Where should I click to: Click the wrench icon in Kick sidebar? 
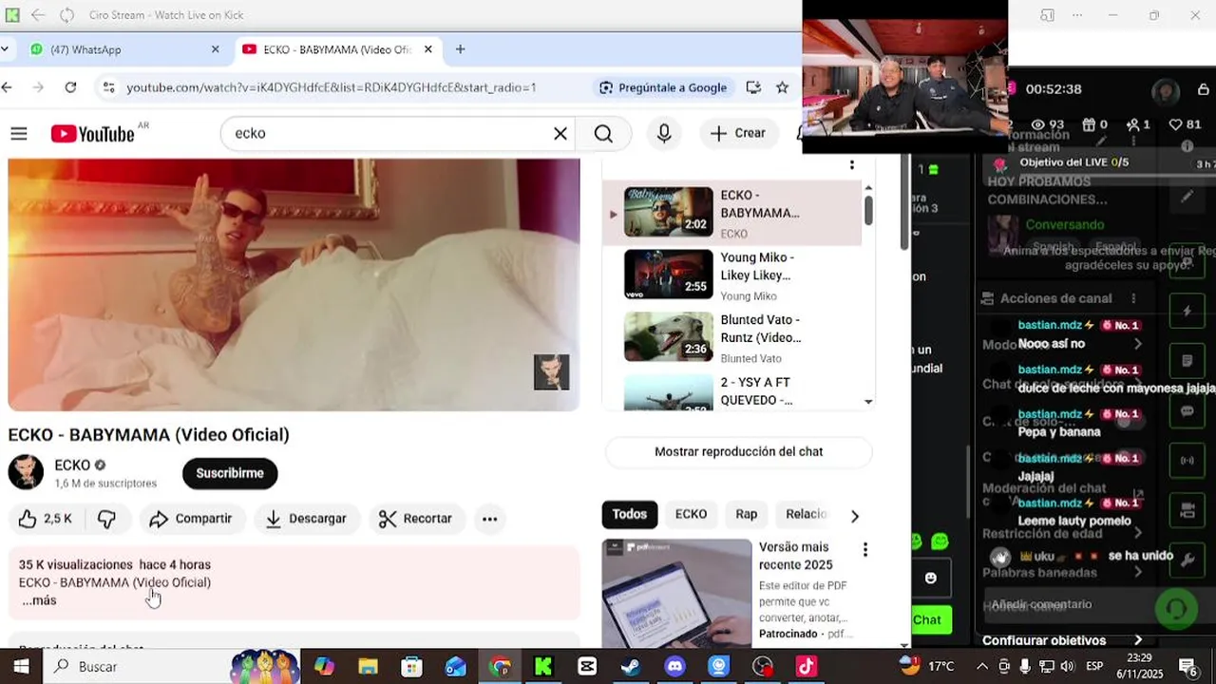[1187, 560]
